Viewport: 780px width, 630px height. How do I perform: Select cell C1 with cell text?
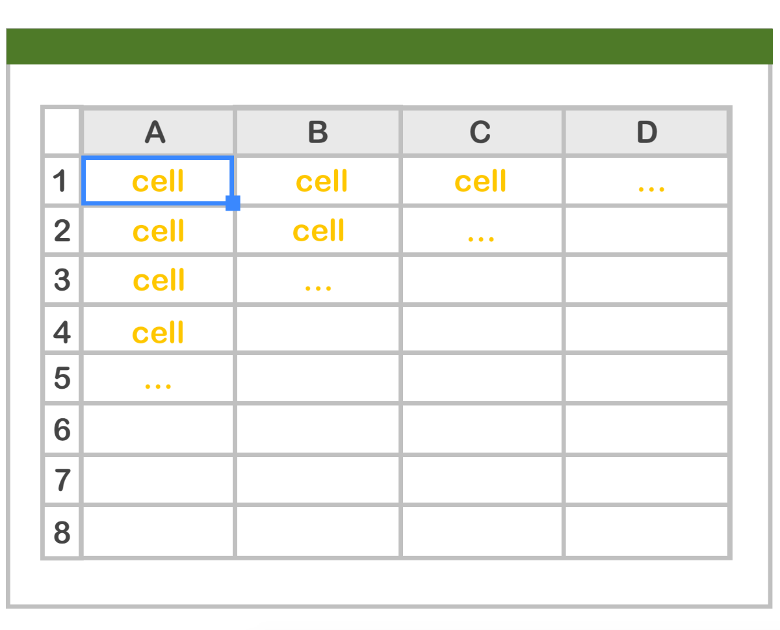pos(481,181)
